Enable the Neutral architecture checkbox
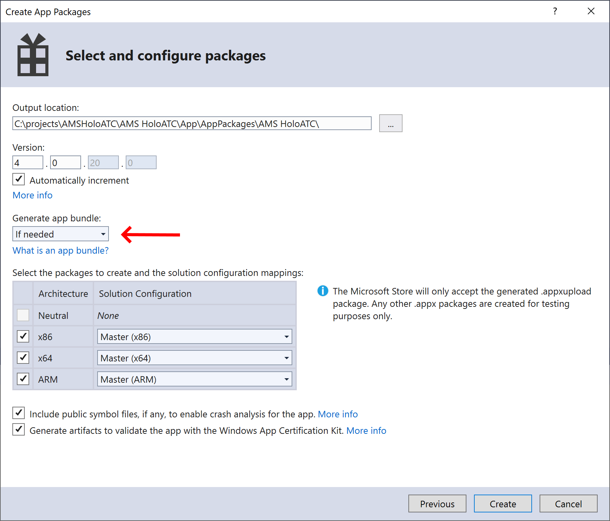Viewport: 610px width, 521px height. 23,315
